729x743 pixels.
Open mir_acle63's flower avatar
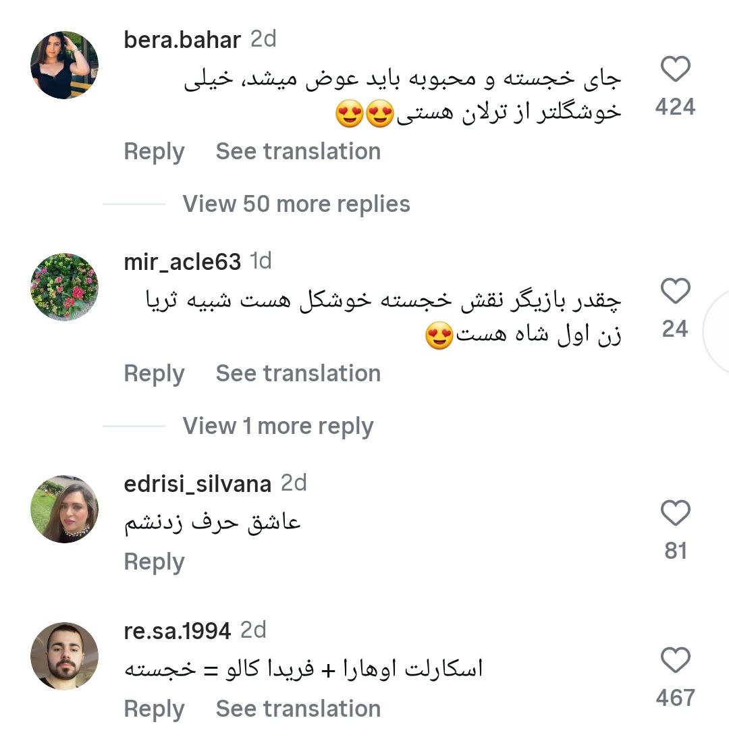coord(65,287)
